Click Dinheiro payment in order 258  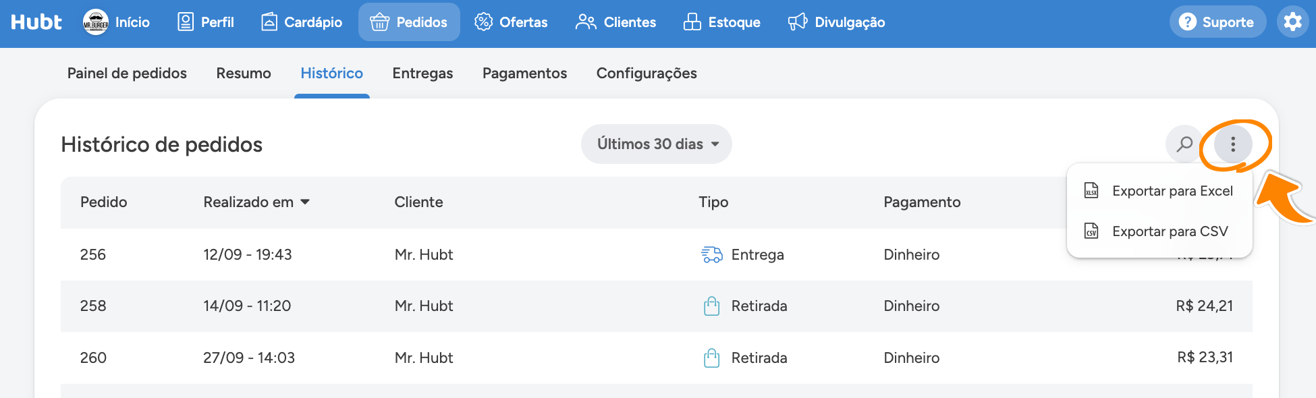(x=912, y=306)
